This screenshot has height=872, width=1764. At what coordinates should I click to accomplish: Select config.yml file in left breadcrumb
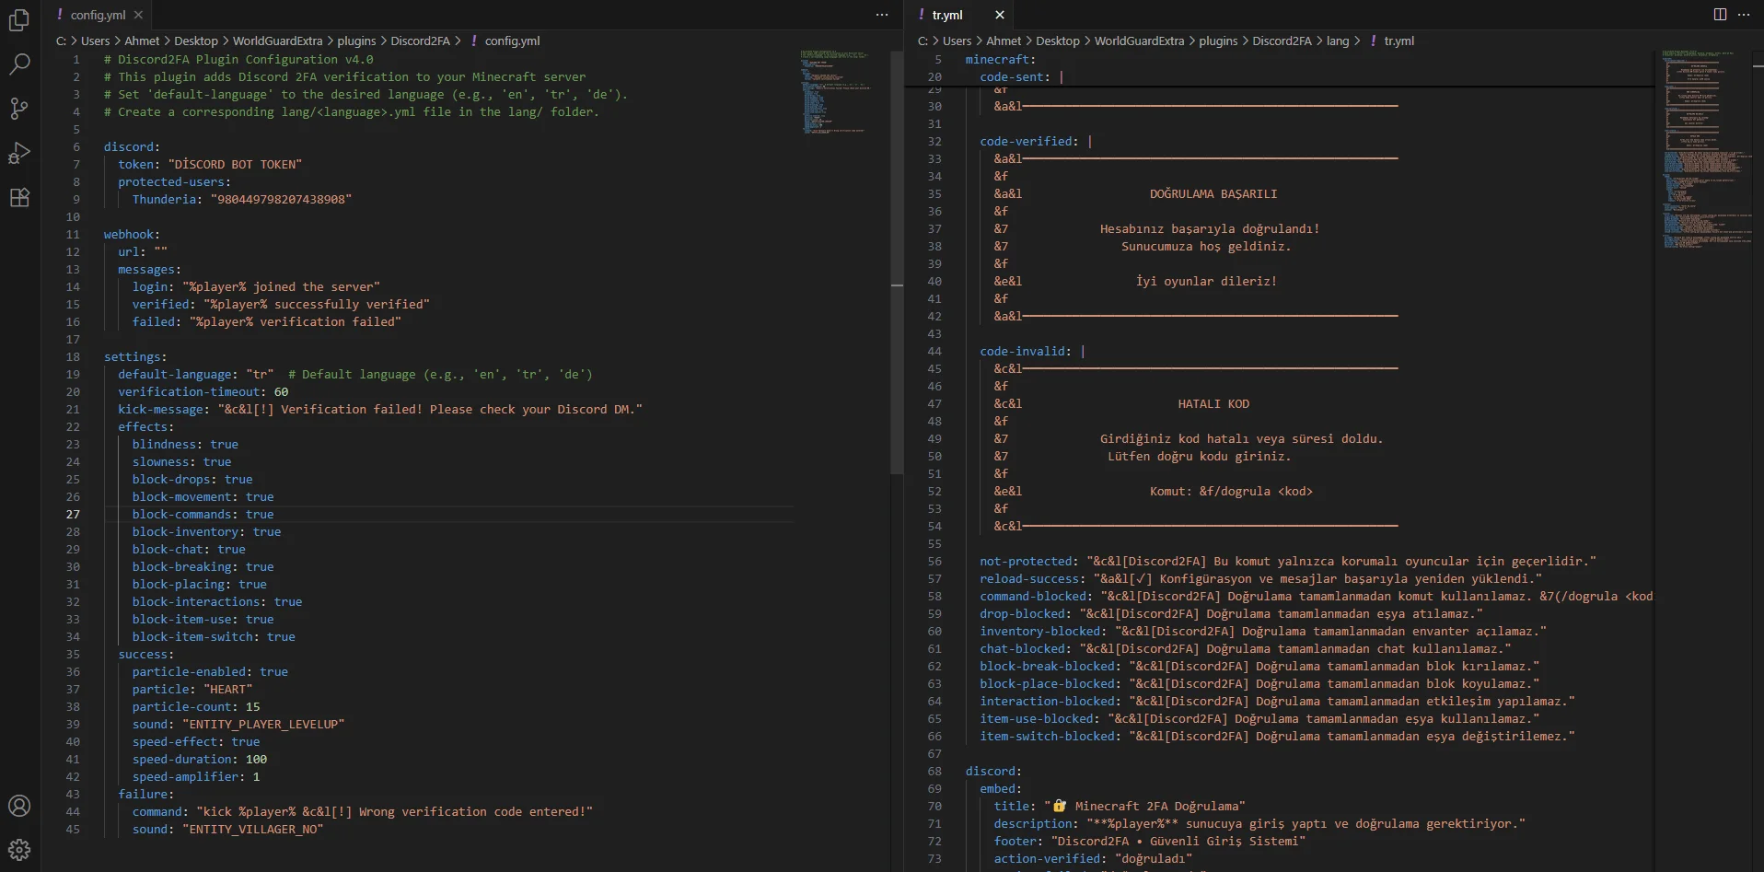[x=512, y=41]
